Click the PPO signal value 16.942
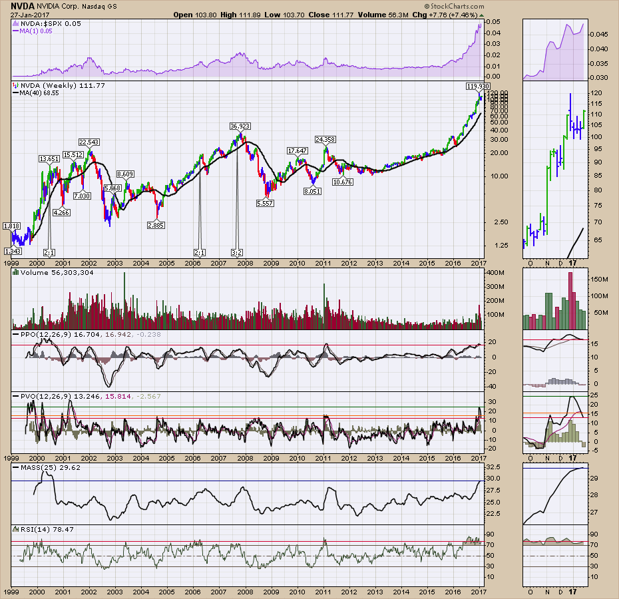The image size is (619, 599). pyautogui.click(x=118, y=335)
